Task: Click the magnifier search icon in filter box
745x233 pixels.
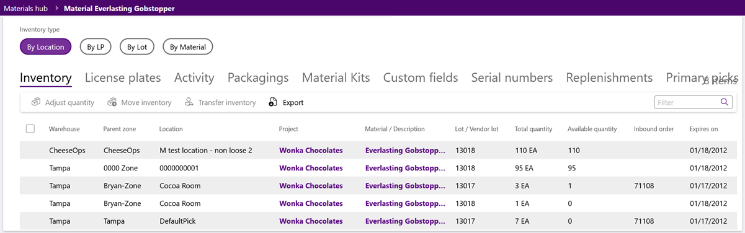Action: tap(725, 102)
